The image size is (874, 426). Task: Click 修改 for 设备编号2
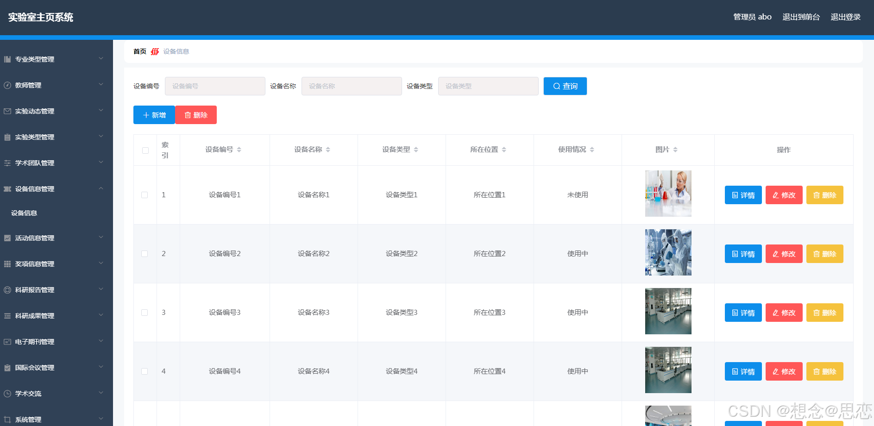pos(784,254)
